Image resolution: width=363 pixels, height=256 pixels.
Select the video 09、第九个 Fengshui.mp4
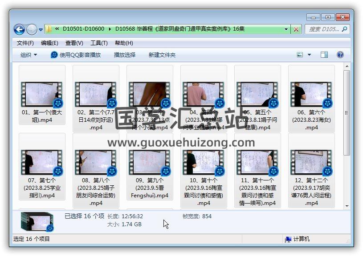150,169
